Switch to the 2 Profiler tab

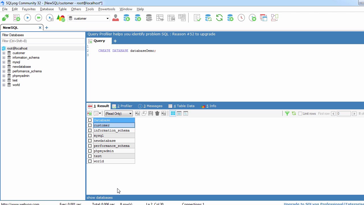tap(122, 106)
